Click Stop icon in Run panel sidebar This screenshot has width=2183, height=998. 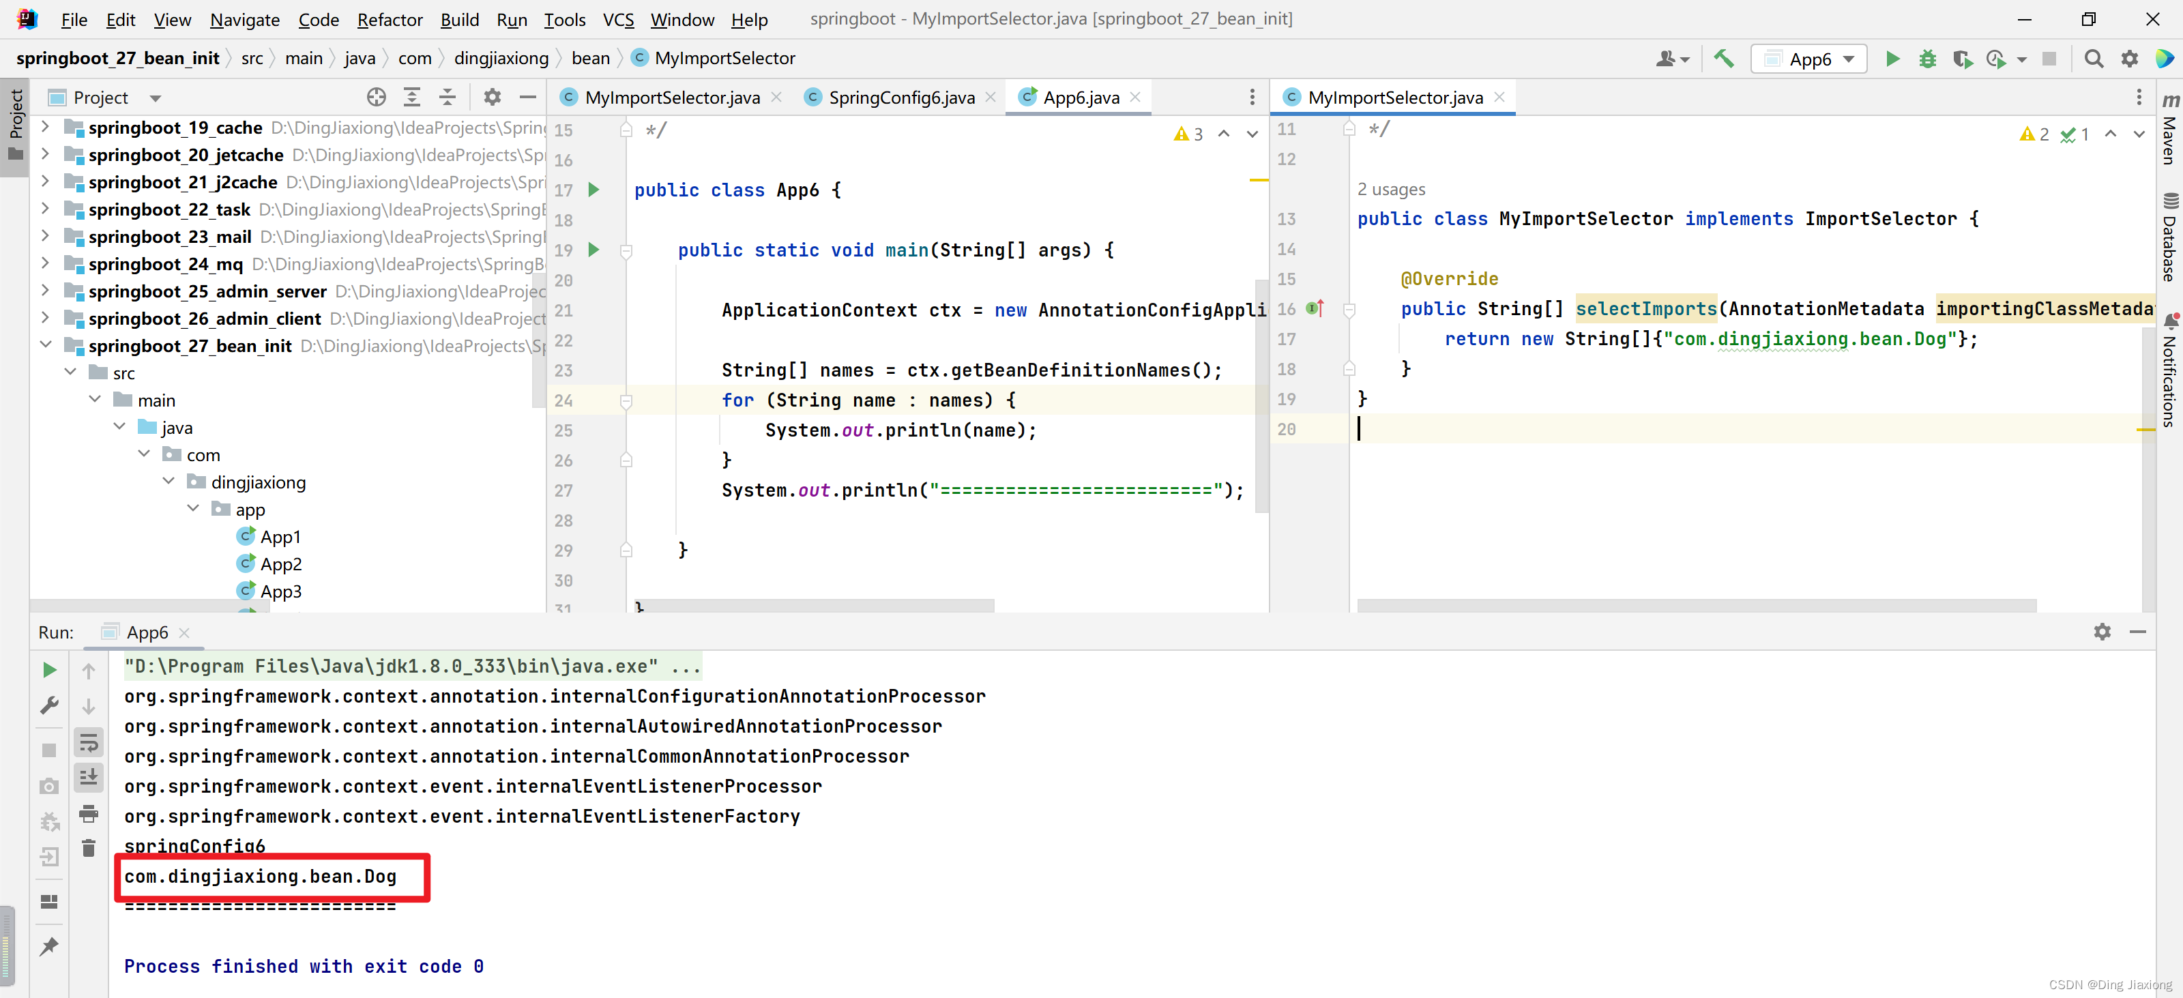tap(49, 750)
